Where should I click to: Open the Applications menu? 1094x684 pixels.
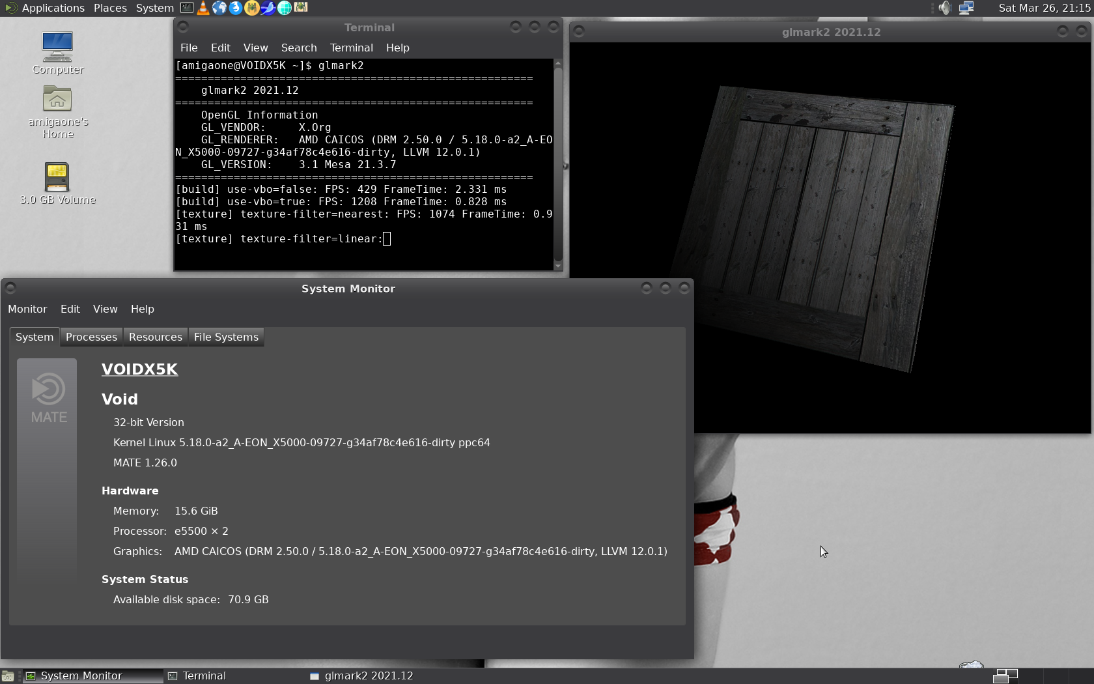point(53,8)
